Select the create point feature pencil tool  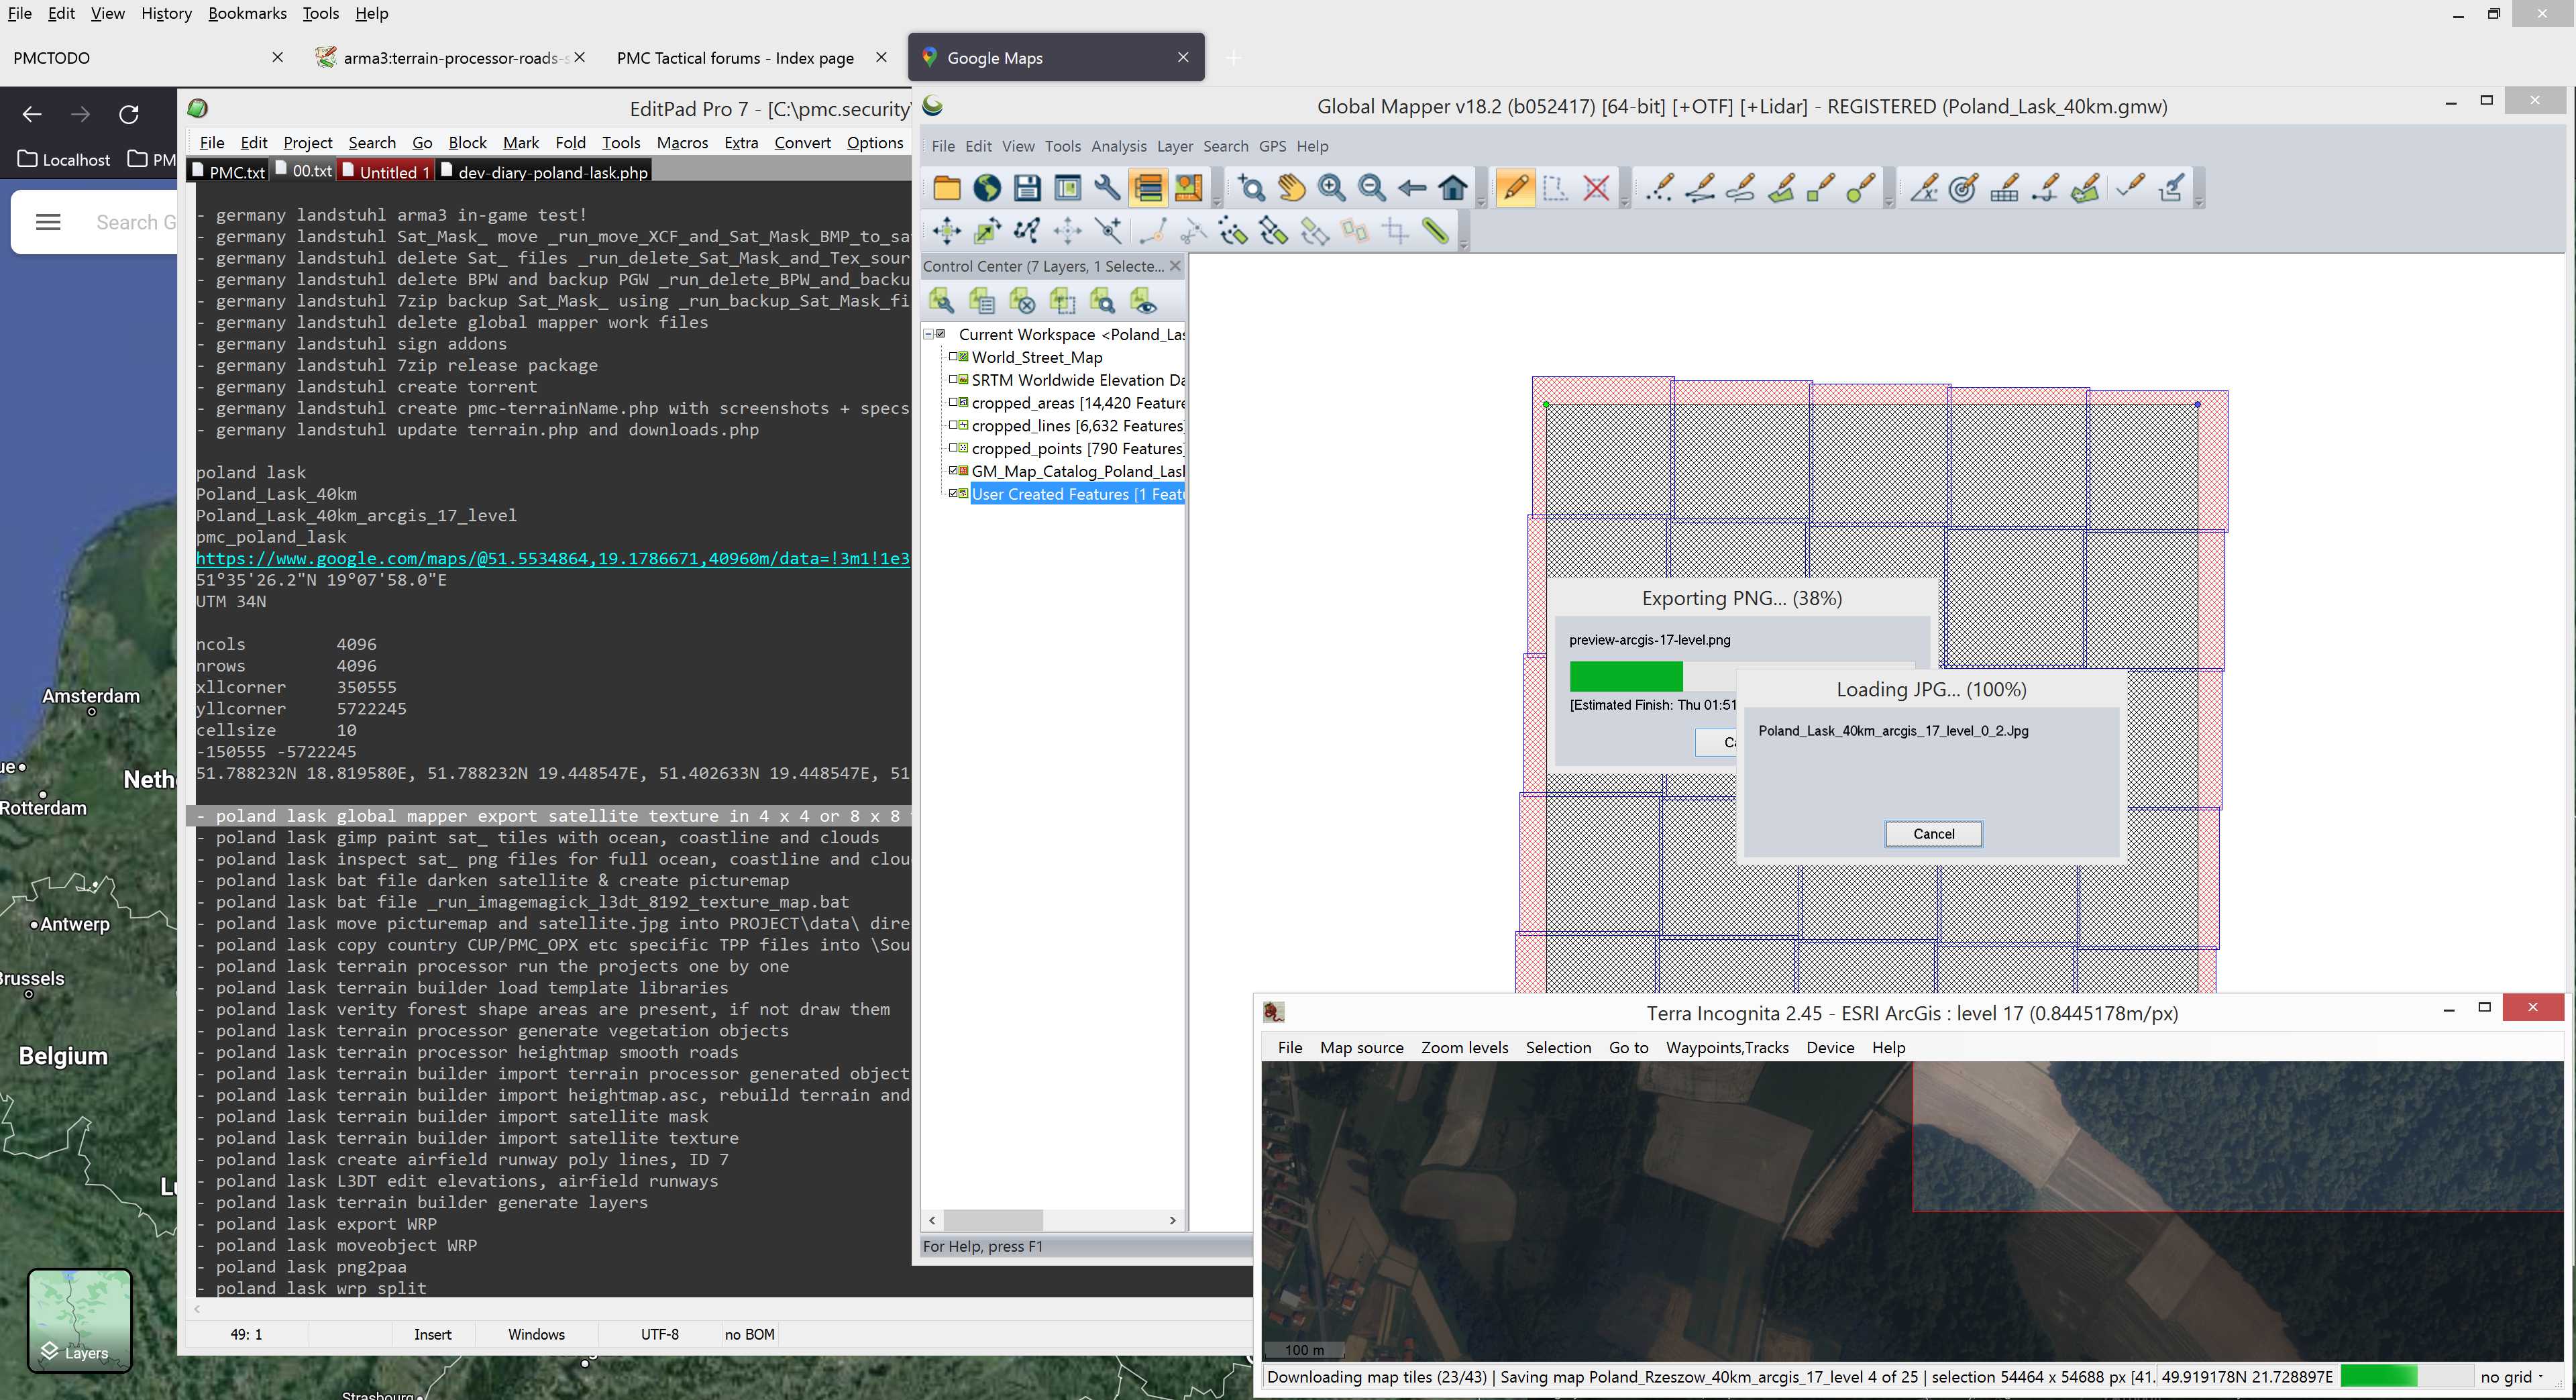pyautogui.click(x=1659, y=188)
